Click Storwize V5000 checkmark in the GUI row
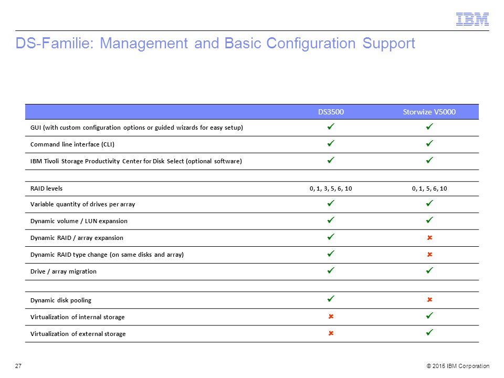Screen dimensions: 504x378 (429, 127)
